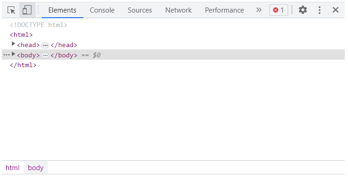Viewport: 348px width, 179px height.
Task: Switch to the Sources tab
Action: tap(140, 10)
